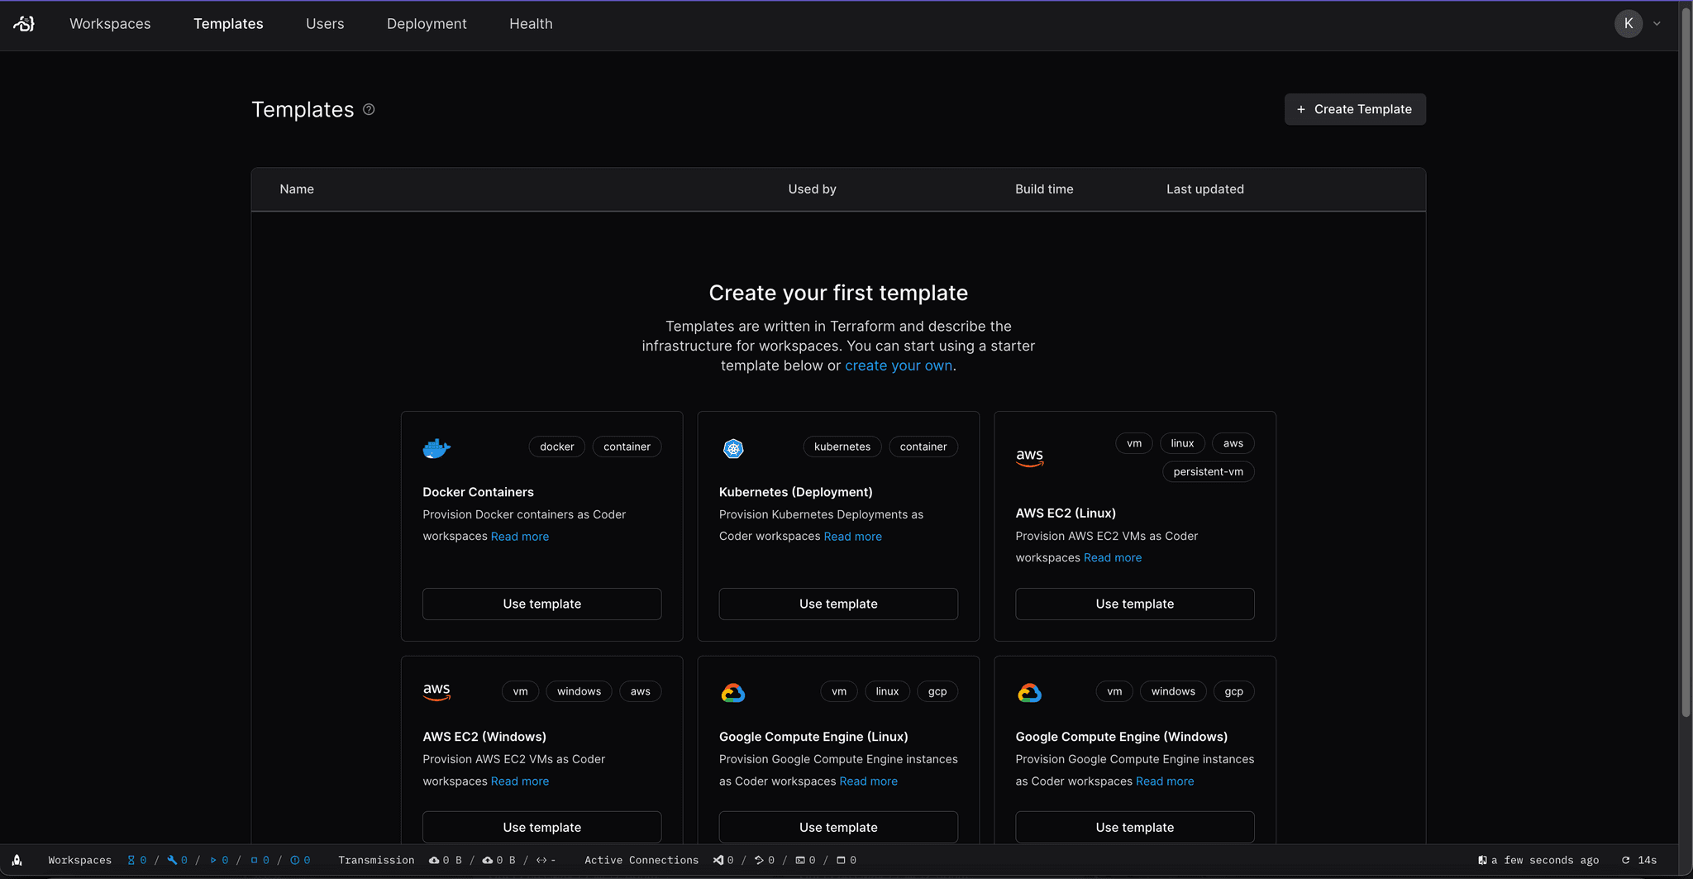
Task: Click the Templates help question-mark icon
Action: tap(369, 109)
